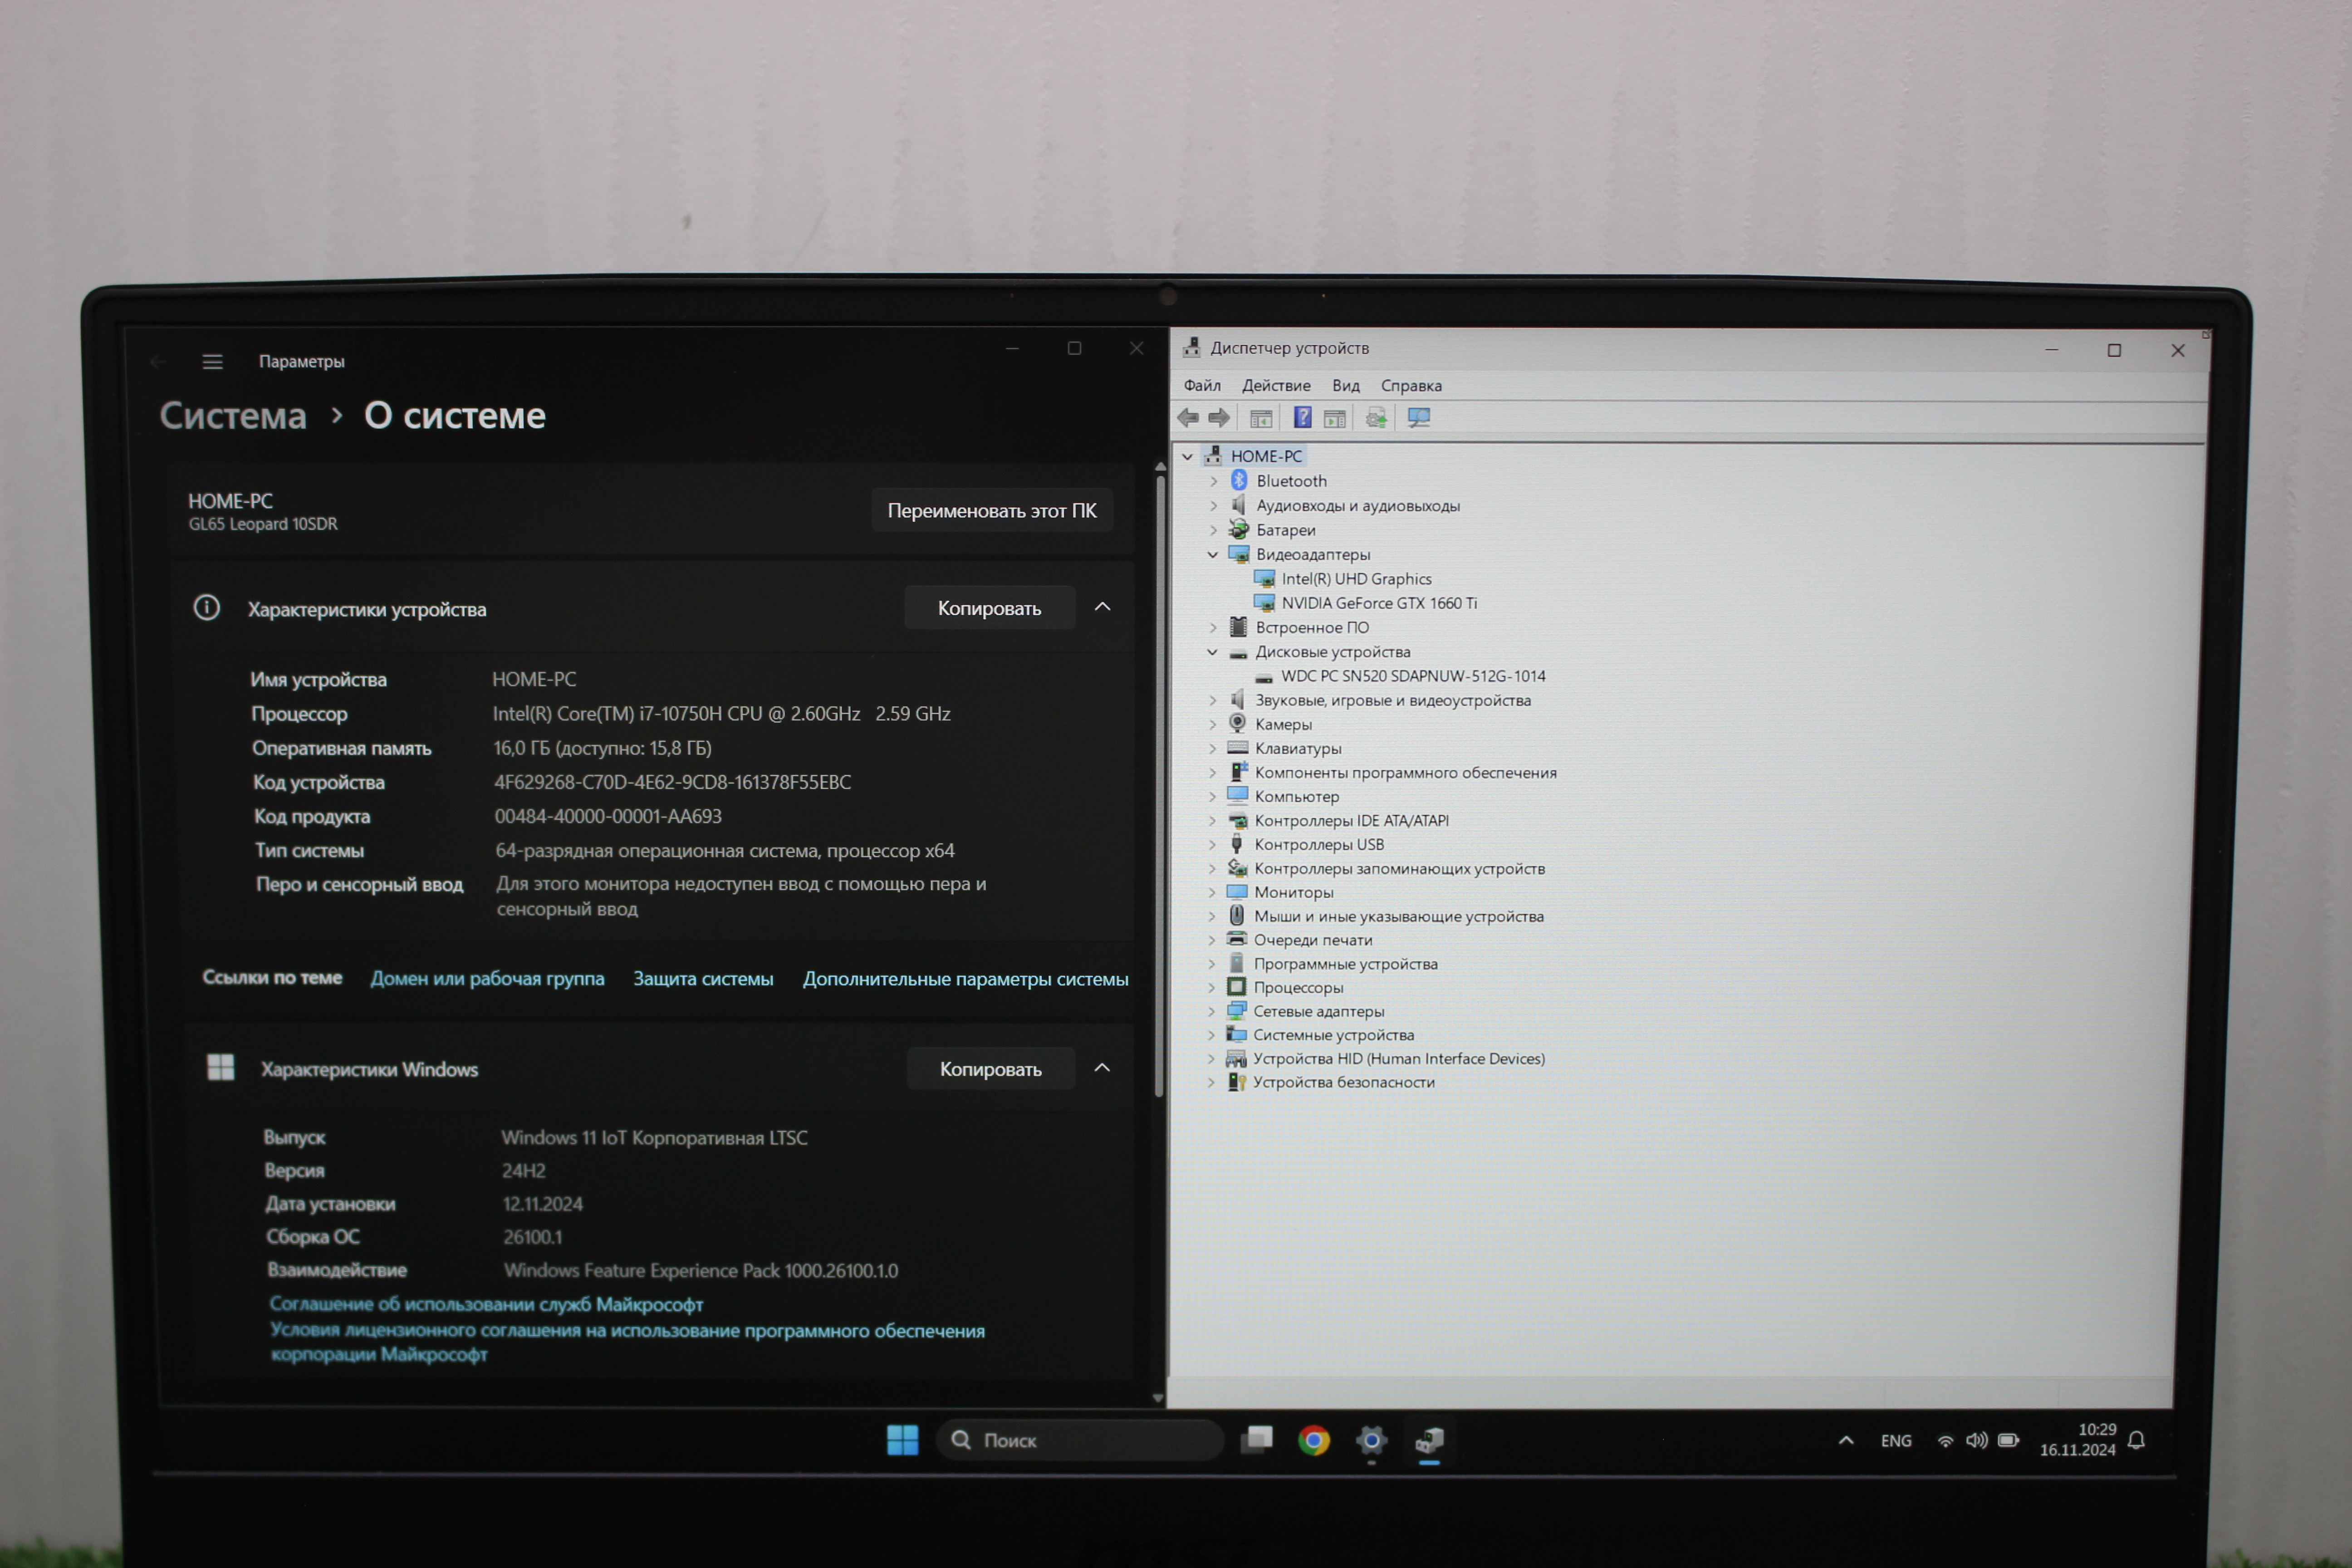Select the NVIDIA GeForce GTX 1660 Ti device

pyautogui.click(x=1378, y=603)
